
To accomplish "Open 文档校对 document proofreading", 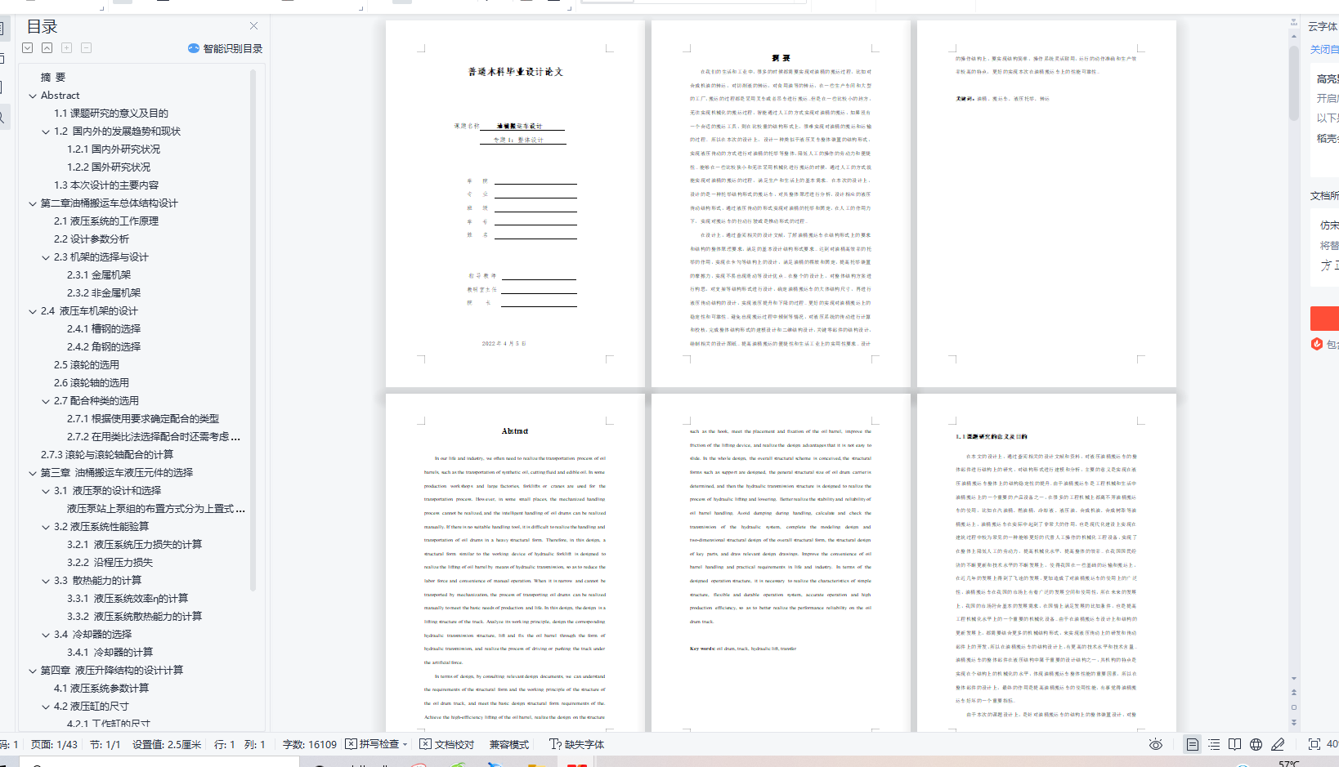I will 446,744.
